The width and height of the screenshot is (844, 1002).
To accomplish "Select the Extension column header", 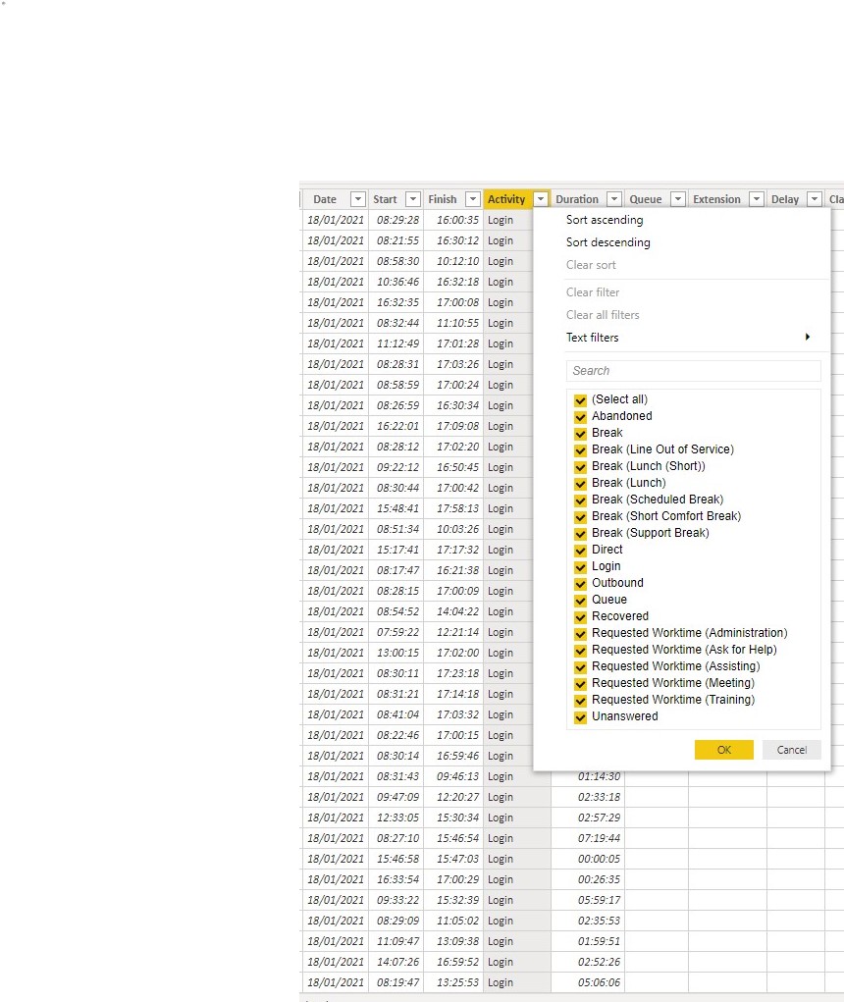I will (716, 199).
